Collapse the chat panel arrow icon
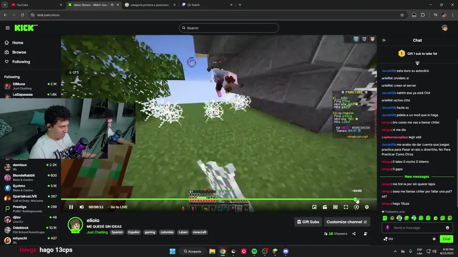 click(384, 40)
